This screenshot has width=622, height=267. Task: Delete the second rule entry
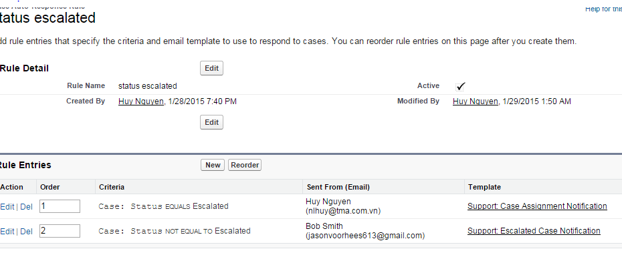(x=26, y=231)
